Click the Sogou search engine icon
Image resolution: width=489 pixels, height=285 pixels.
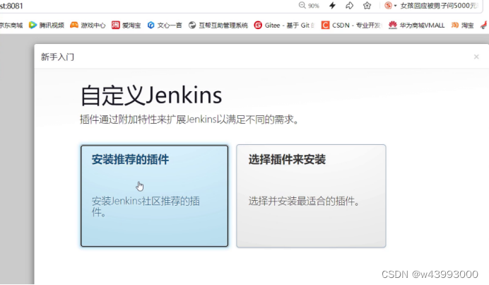click(388, 6)
